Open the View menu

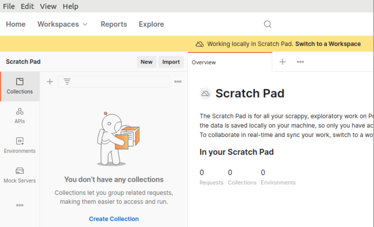[x=48, y=6]
